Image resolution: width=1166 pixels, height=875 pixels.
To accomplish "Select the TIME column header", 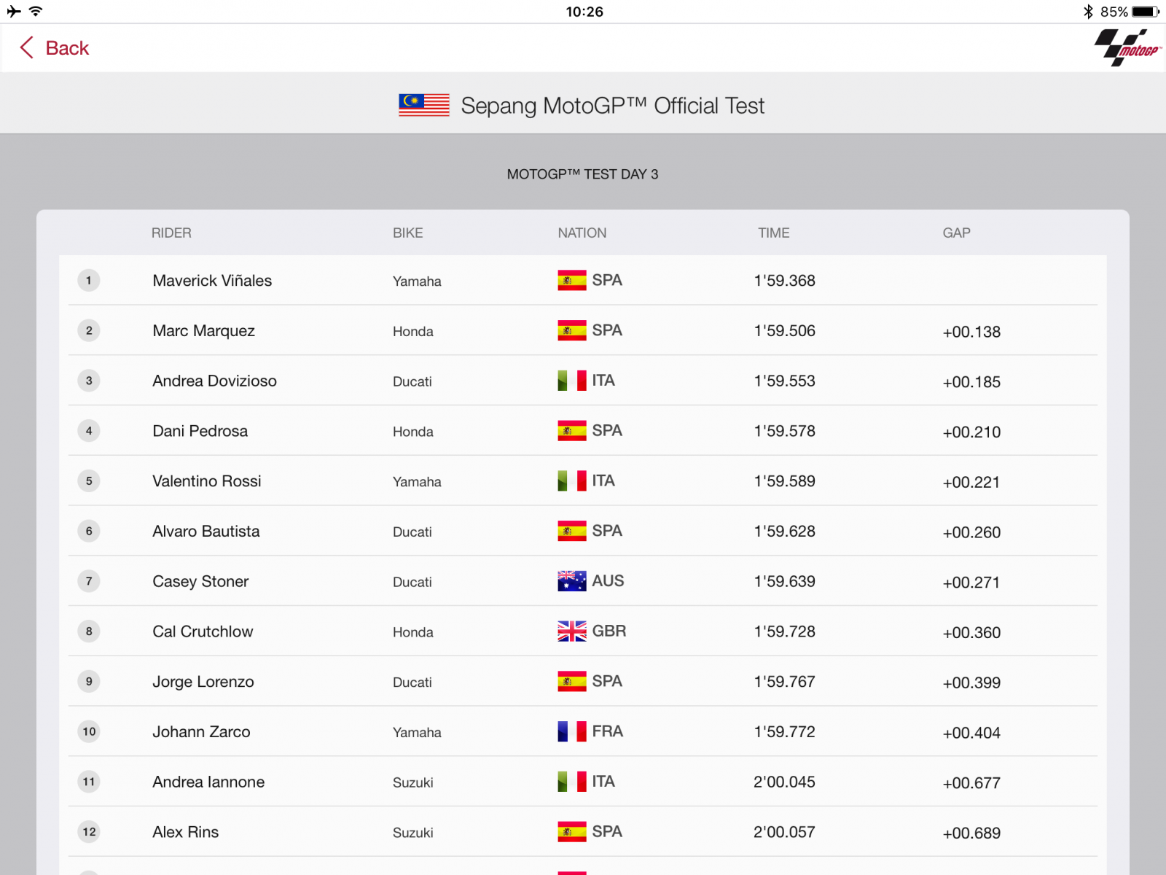I will [773, 233].
